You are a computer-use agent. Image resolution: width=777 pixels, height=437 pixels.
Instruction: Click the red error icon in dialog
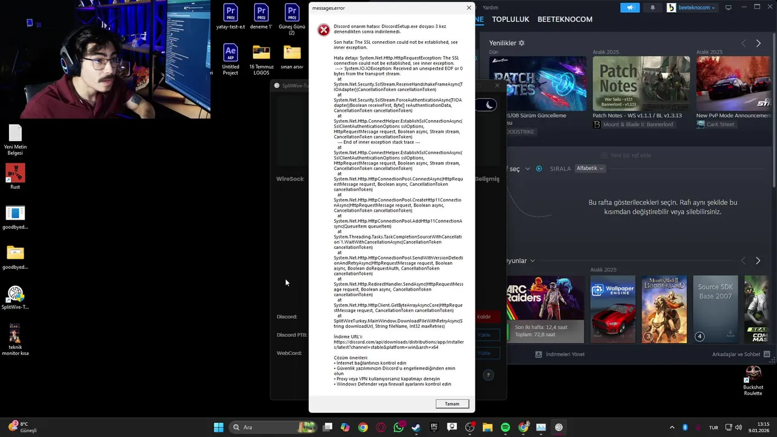point(324,30)
